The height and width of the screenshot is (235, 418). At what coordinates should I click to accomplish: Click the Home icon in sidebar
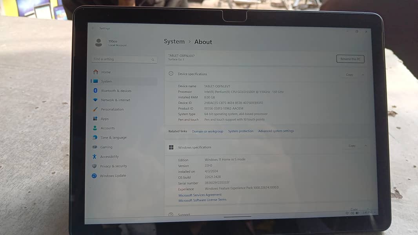(x=95, y=72)
